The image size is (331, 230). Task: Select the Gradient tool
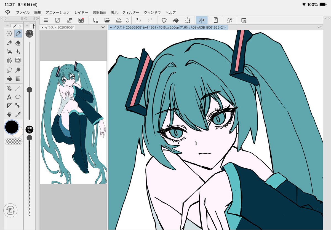click(x=18, y=79)
